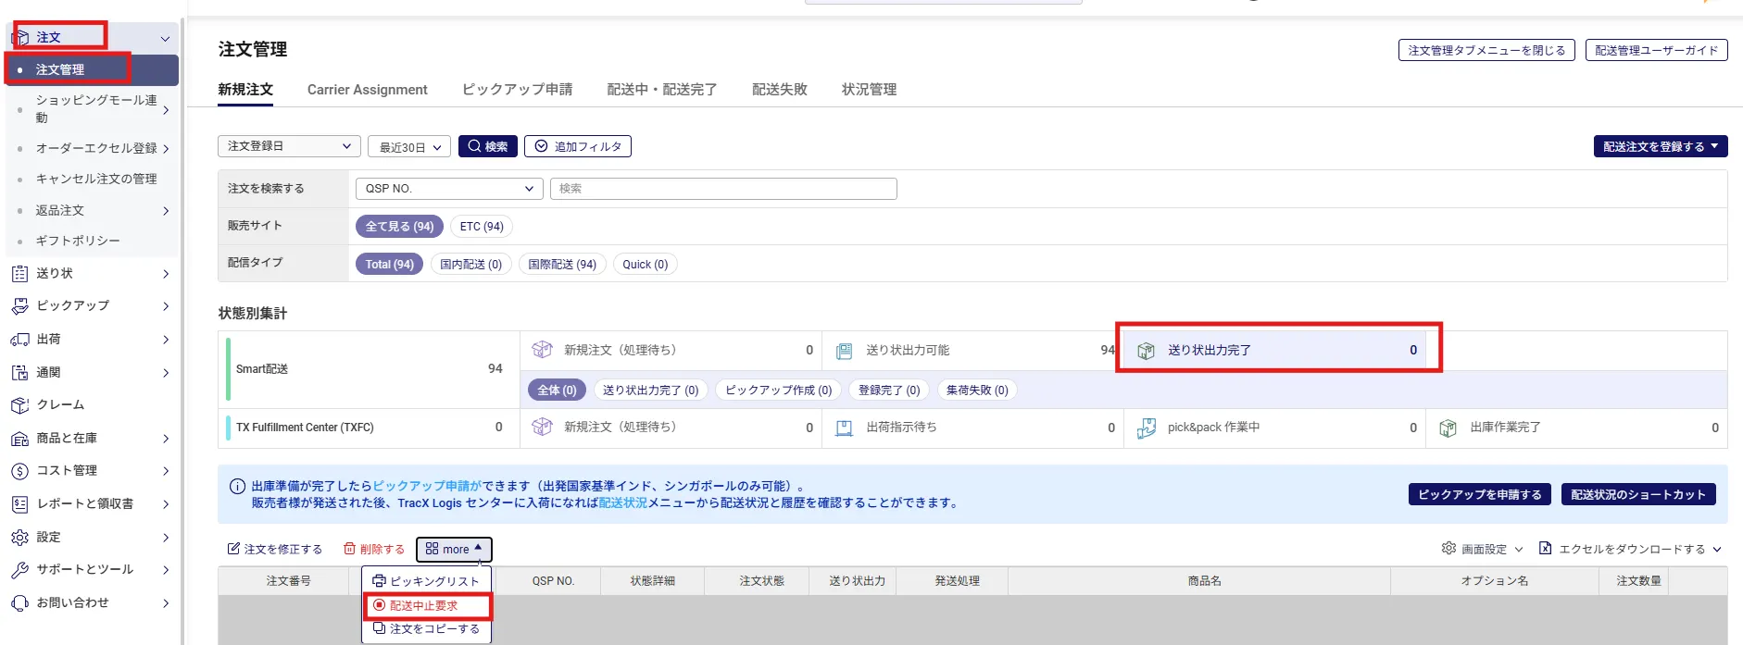Screen dimensions: 1743x645
Task: Open the 注文登録日 dropdown
Action: click(289, 146)
